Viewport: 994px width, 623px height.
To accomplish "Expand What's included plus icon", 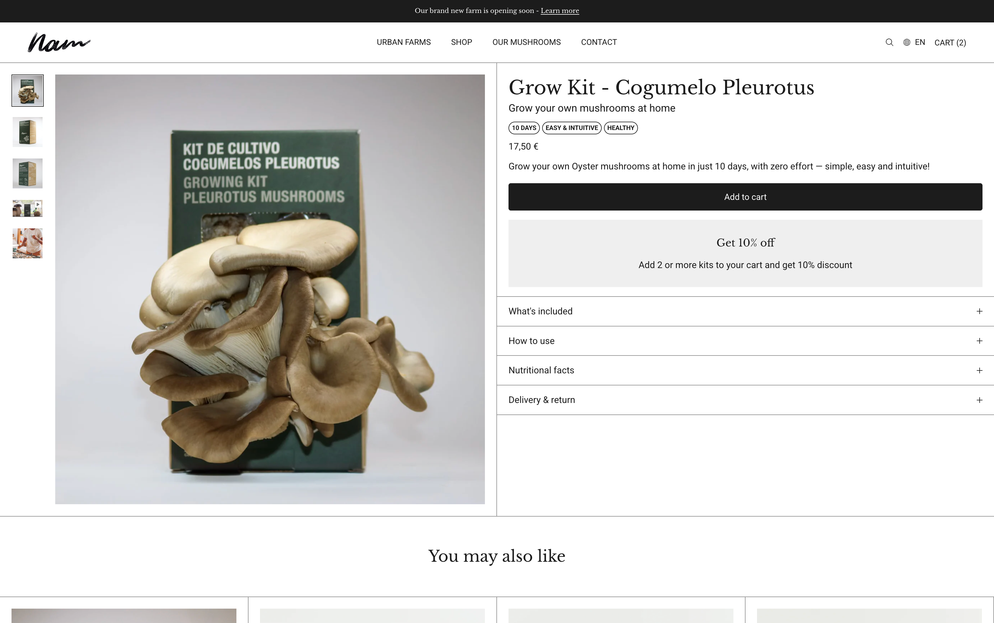I will pos(979,311).
